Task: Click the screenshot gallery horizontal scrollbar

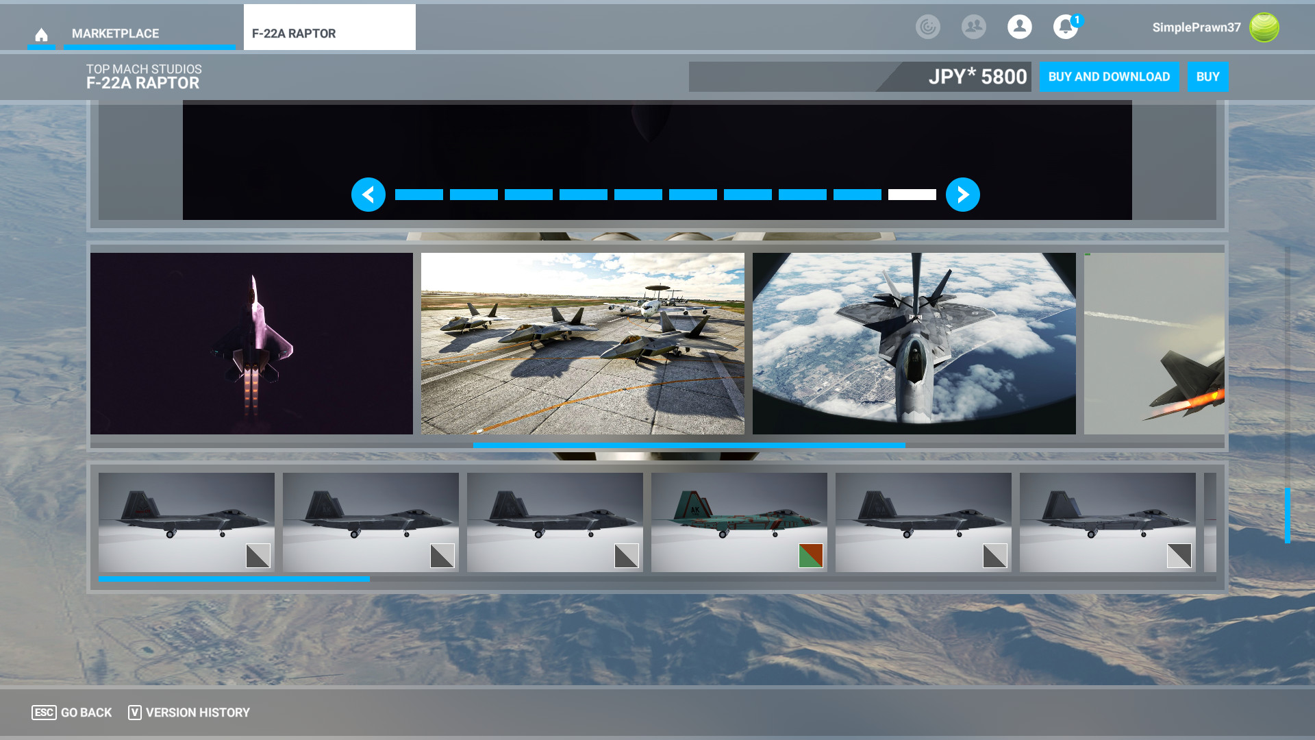Action: (688, 445)
